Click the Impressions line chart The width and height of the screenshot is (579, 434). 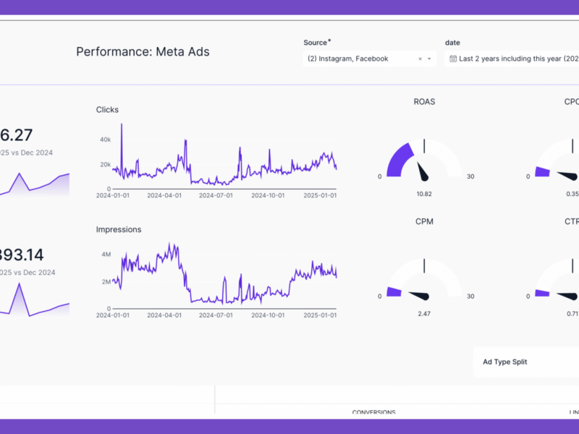[x=217, y=275]
